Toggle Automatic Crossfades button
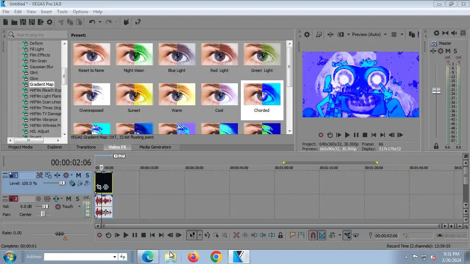Image resolution: width=470 pixels, height=264 pixels. coord(322,235)
